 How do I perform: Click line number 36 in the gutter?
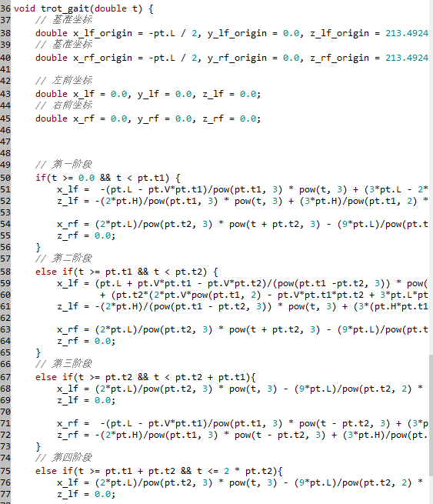click(5, 8)
